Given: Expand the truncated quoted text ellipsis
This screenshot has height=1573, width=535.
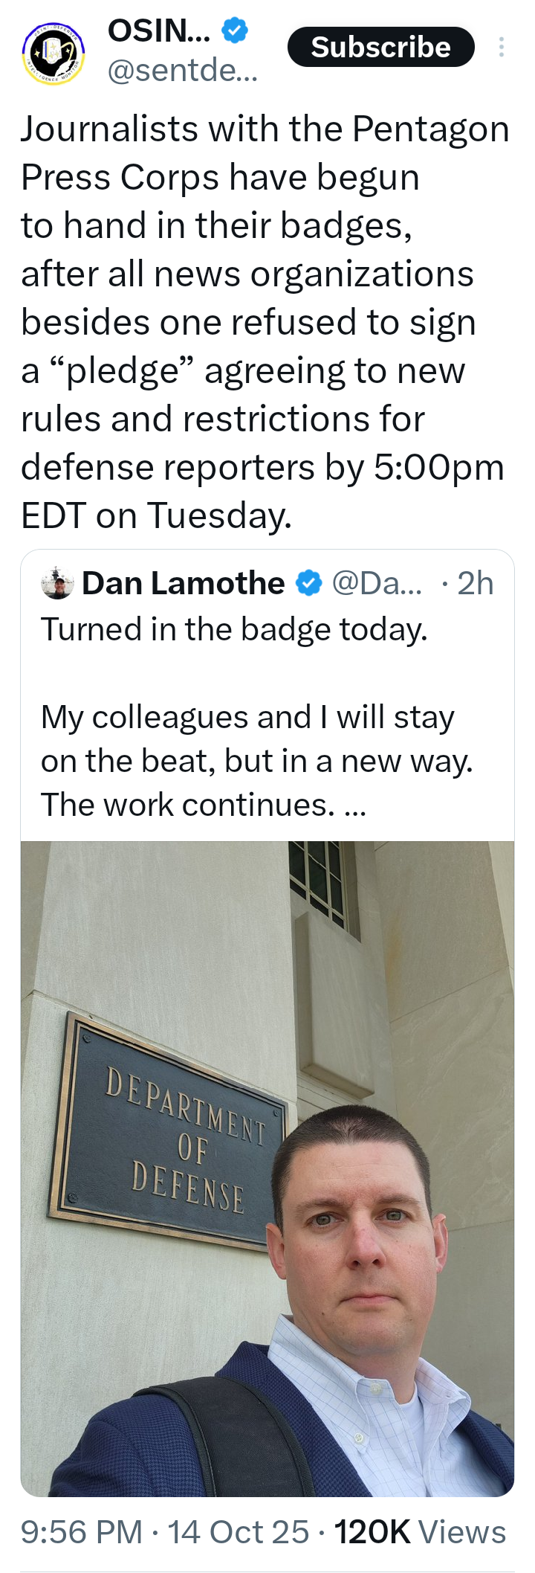Looking at the screenshot, I should (x=356, y=805).
